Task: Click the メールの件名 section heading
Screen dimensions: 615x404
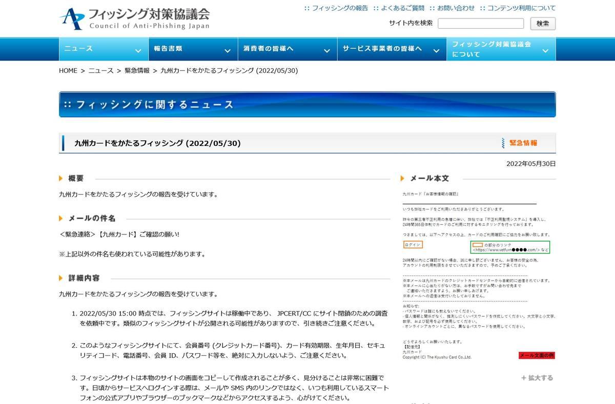Action: point(92,218)
